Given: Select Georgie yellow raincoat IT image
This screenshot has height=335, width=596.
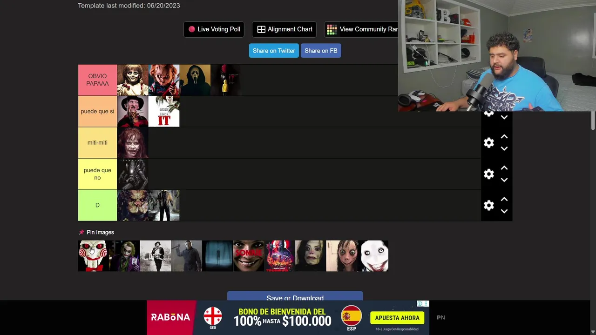Looking at the screenshot, I should click(x=226, y=80).
